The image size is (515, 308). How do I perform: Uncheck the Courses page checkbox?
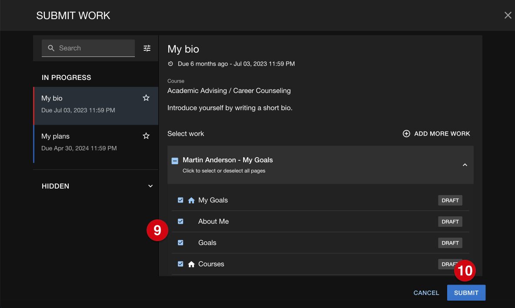click(x=181, y=264)
